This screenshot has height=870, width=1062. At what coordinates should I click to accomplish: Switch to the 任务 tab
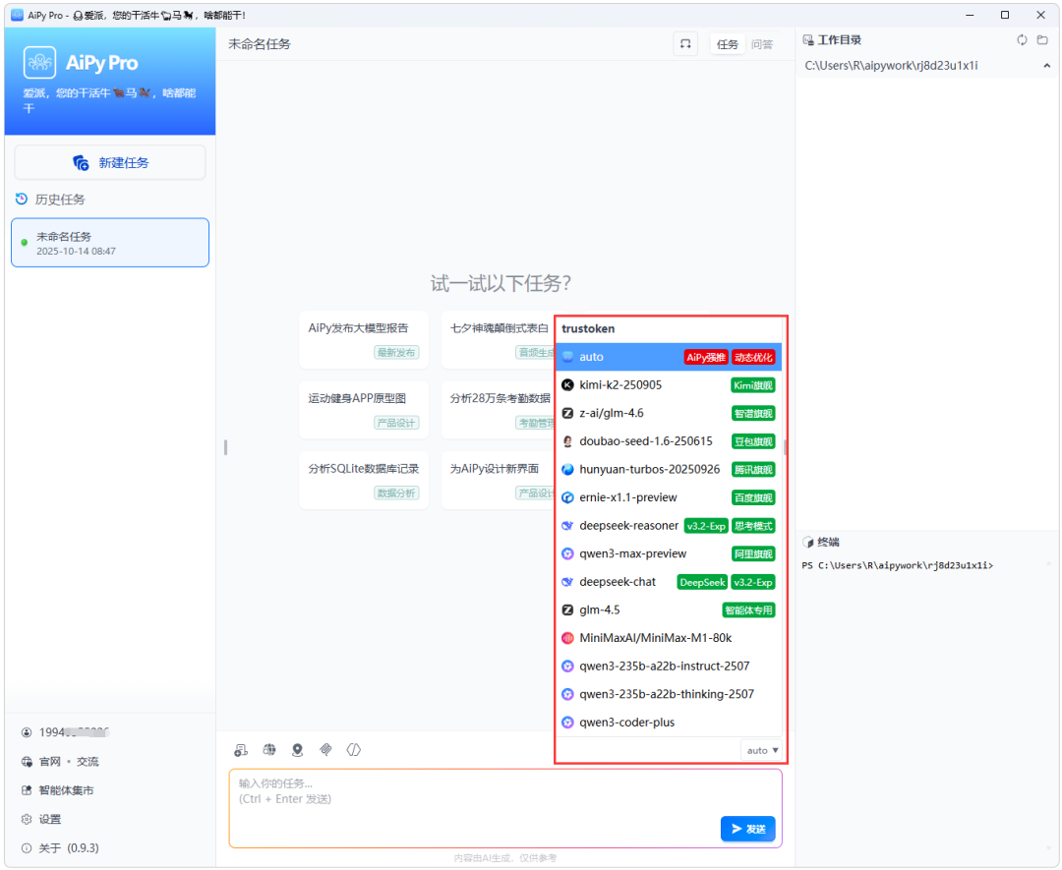(728, 44)
